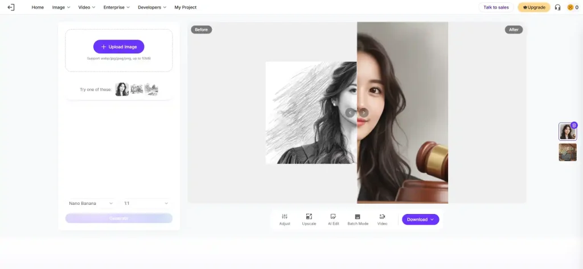This screenshot has height=269, width=583.
Task: Open My Project
Action: (x=186, y=7)
